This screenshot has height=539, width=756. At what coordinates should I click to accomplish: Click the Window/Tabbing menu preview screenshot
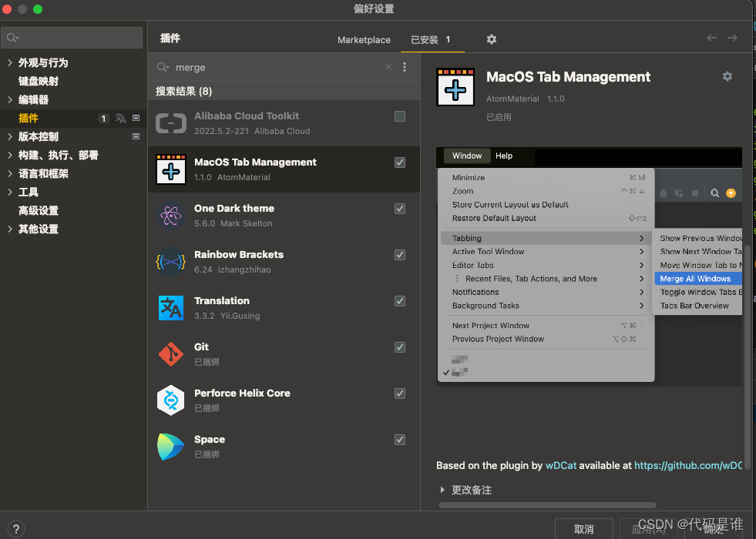point(589,267)
